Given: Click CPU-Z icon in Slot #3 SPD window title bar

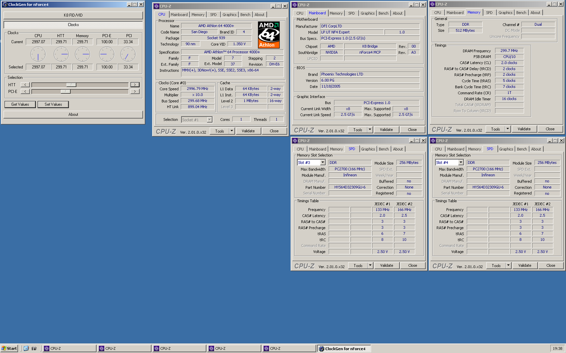Looking at the screenshot, I should (295, 141).
